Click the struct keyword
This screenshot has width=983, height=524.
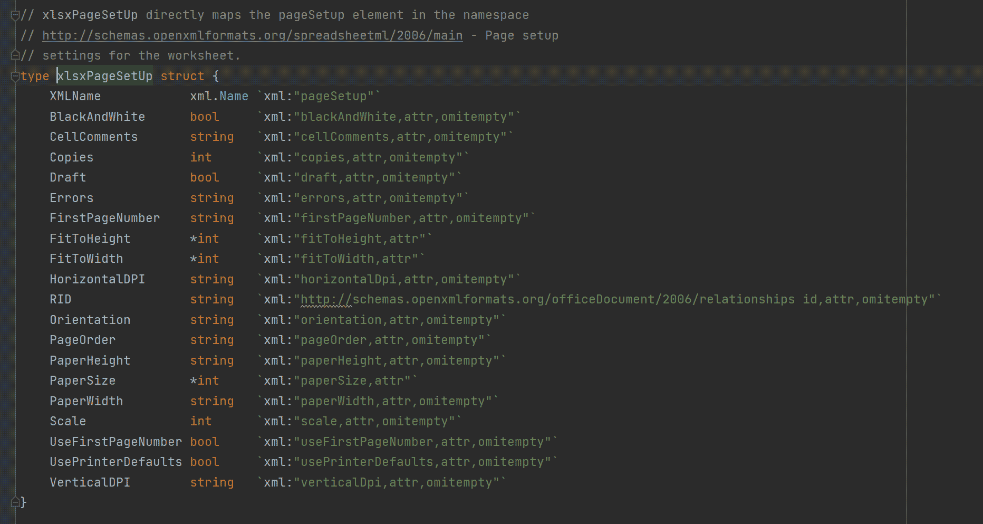pyautogui.click(x=182, y=76)
